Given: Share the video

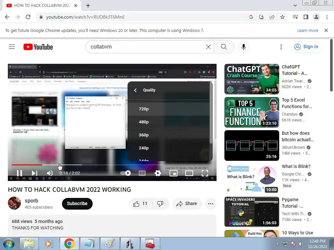Looking at the screenshot, I should [x=187, y=204].
